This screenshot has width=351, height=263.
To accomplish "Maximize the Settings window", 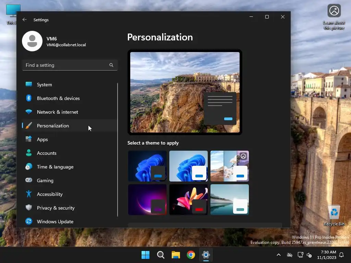I will [267, 17].
